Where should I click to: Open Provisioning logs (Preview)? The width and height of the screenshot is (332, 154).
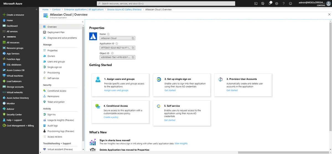61,131
